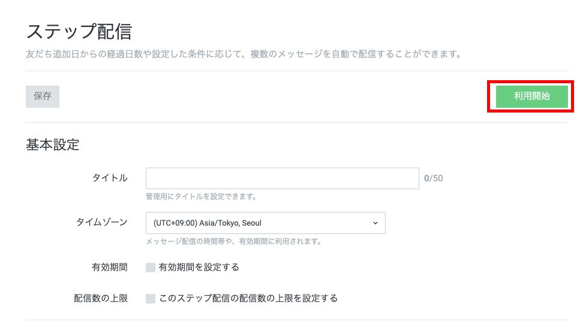Screen dimensions: 583x331
Task: Select the 管理用にタイトルを設定できます hint text
Action: pyautogui.click(x=201, y=197)
